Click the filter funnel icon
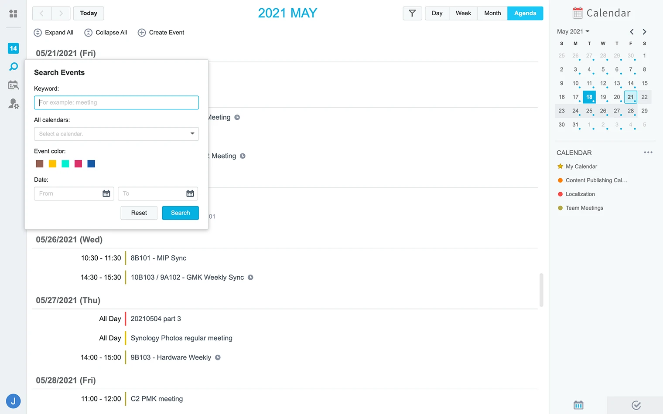Viewport: 663px width, 414px height. (412, 14)
